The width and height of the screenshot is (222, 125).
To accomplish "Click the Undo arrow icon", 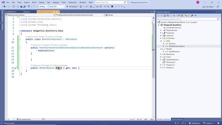I will [x=29, y=7].
